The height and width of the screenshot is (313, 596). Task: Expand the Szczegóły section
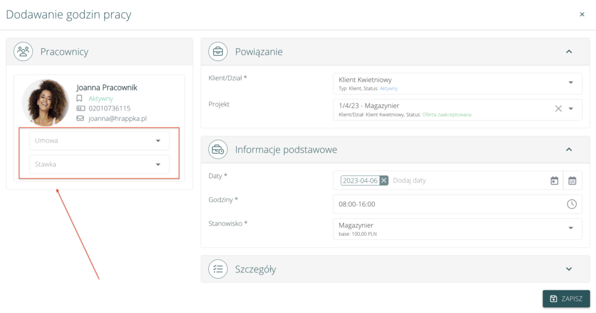pyautogui.click(x=569, y=269)
